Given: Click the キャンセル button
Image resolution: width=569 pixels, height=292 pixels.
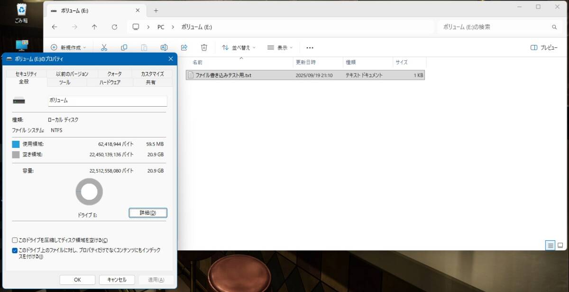Looking at the screenshot, I should coord(117,280).
